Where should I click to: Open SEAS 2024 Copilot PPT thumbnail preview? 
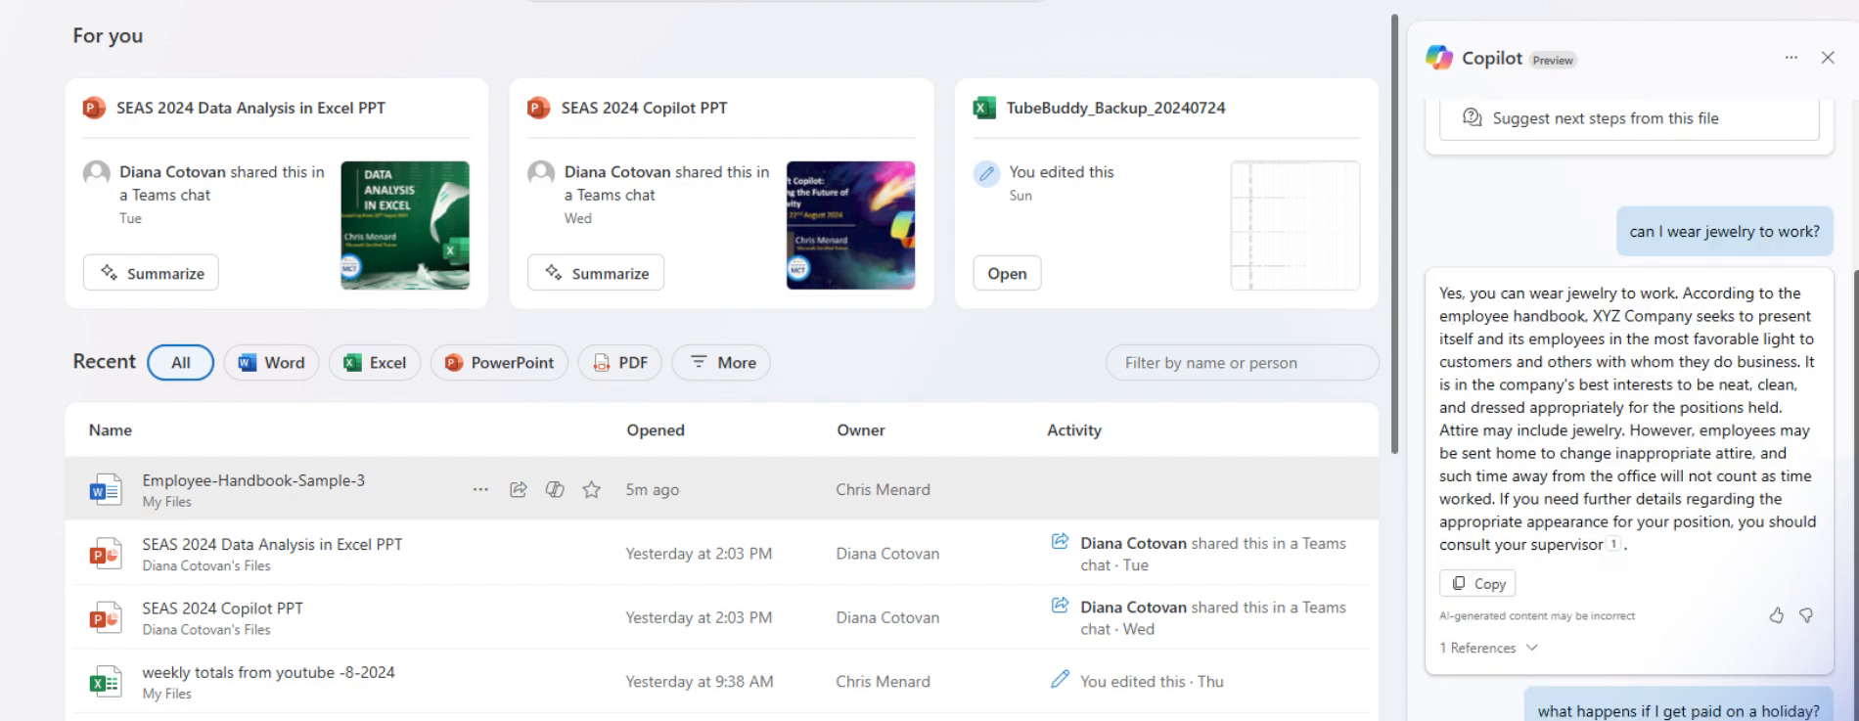850,225
